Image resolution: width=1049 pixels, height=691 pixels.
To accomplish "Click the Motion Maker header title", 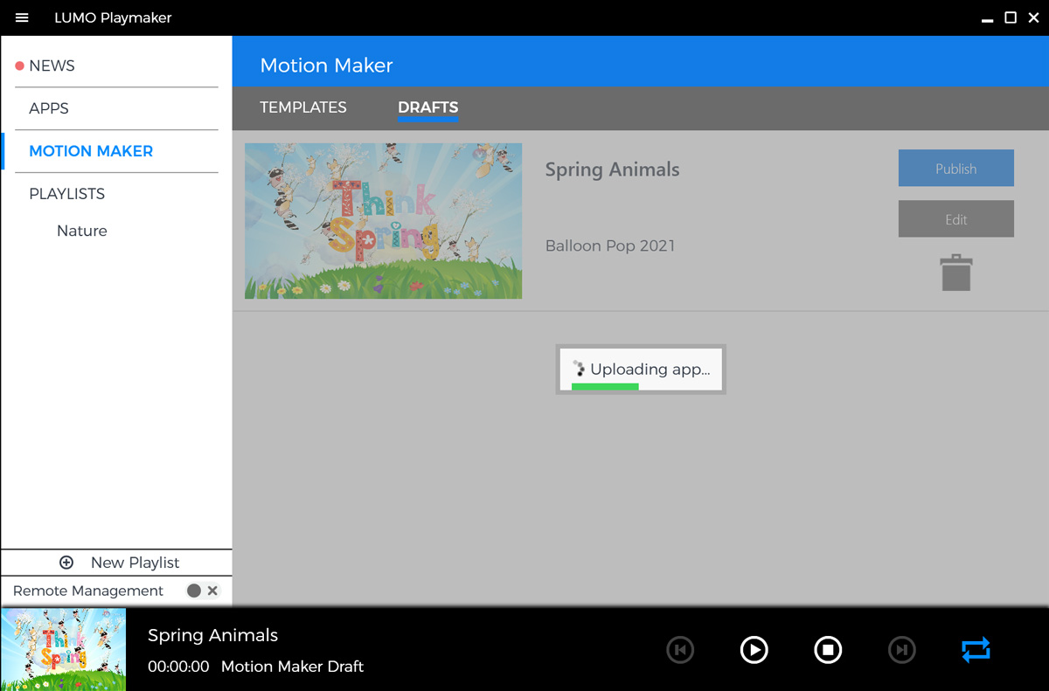I will click(326, 66).
